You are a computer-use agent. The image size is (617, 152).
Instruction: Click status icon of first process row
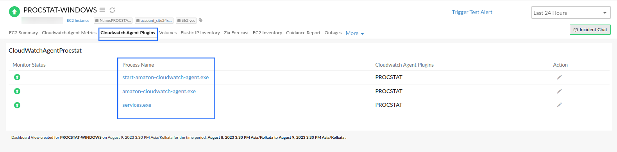coord(17,77)
